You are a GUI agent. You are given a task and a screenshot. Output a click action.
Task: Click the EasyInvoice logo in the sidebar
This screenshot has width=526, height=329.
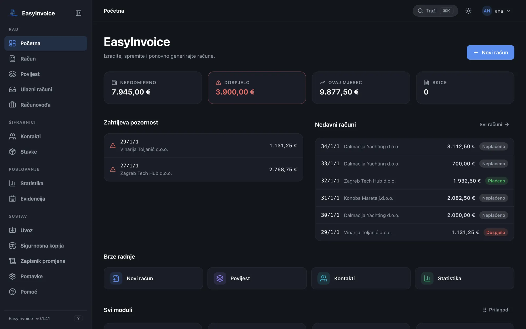13,13
